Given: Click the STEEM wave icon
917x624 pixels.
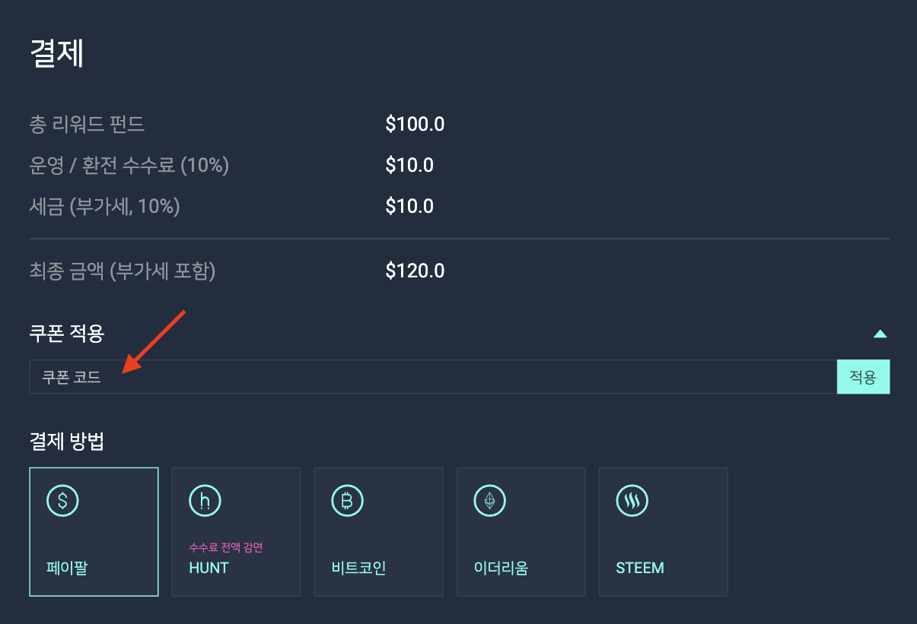Looking at the screenshot, I should pos(632,500).
